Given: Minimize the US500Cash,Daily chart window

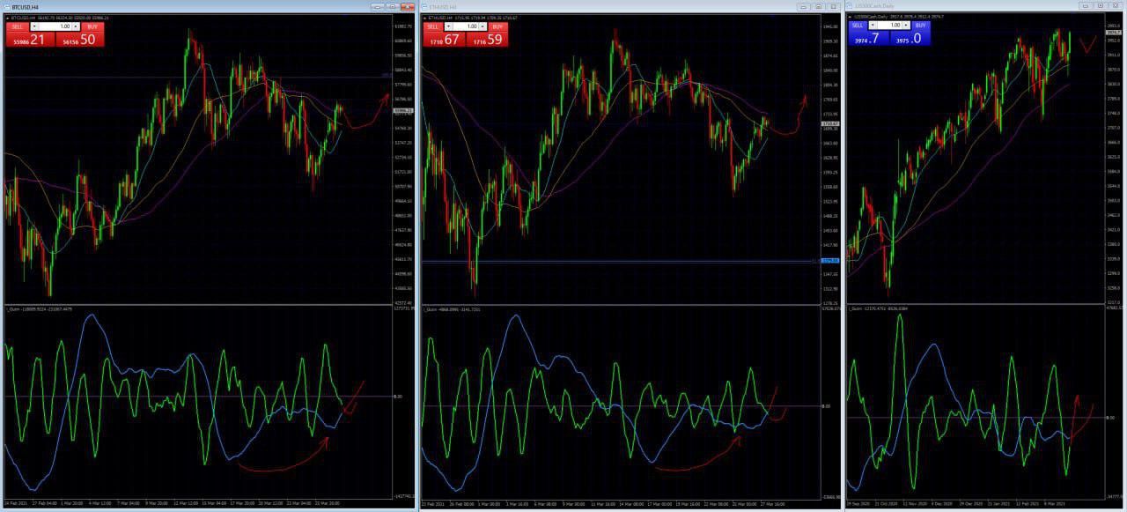Looking at the screenshot, I should (x=1086, y=5).
